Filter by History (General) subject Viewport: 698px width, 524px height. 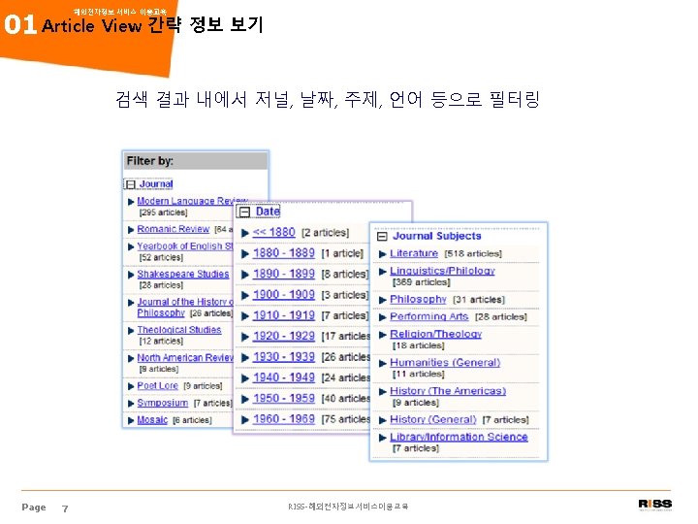[433, 420]
